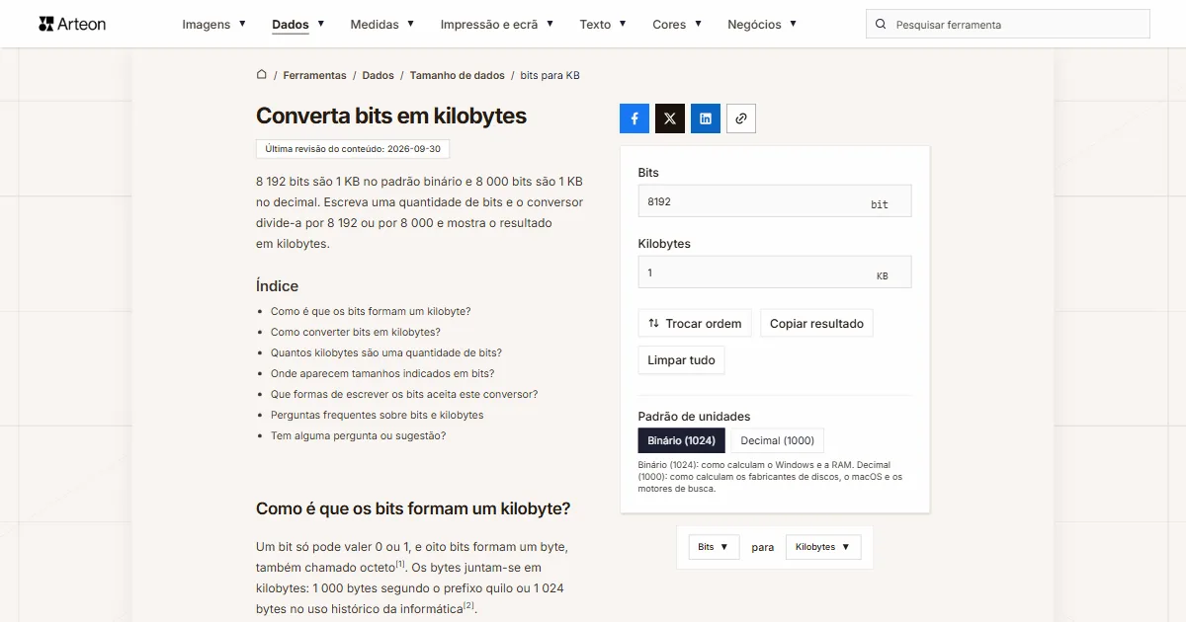Click the search magnifier icon

(x=882, y=25)
